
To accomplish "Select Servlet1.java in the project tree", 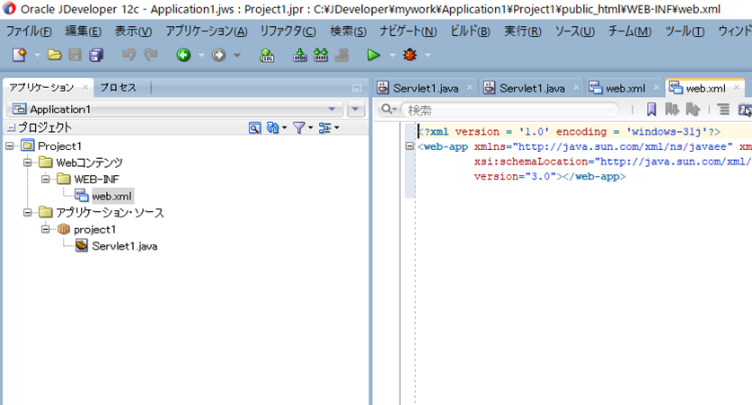I will (x=124, y=246).
